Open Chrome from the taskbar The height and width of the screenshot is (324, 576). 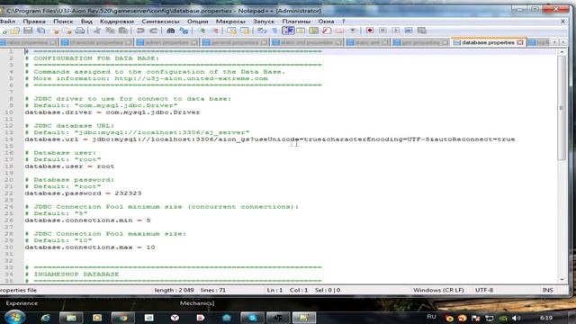(122, 318)
